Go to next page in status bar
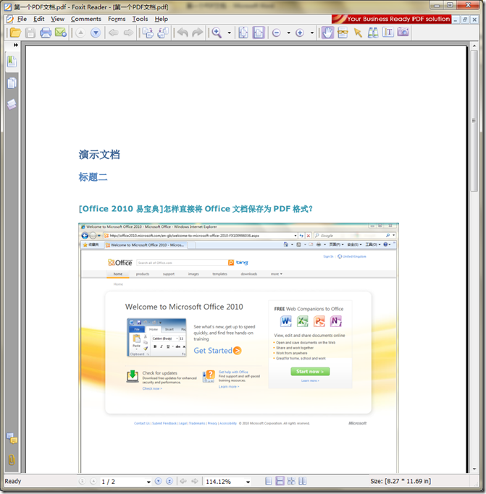This screenshot has width=486, height=494. point(159,482)
